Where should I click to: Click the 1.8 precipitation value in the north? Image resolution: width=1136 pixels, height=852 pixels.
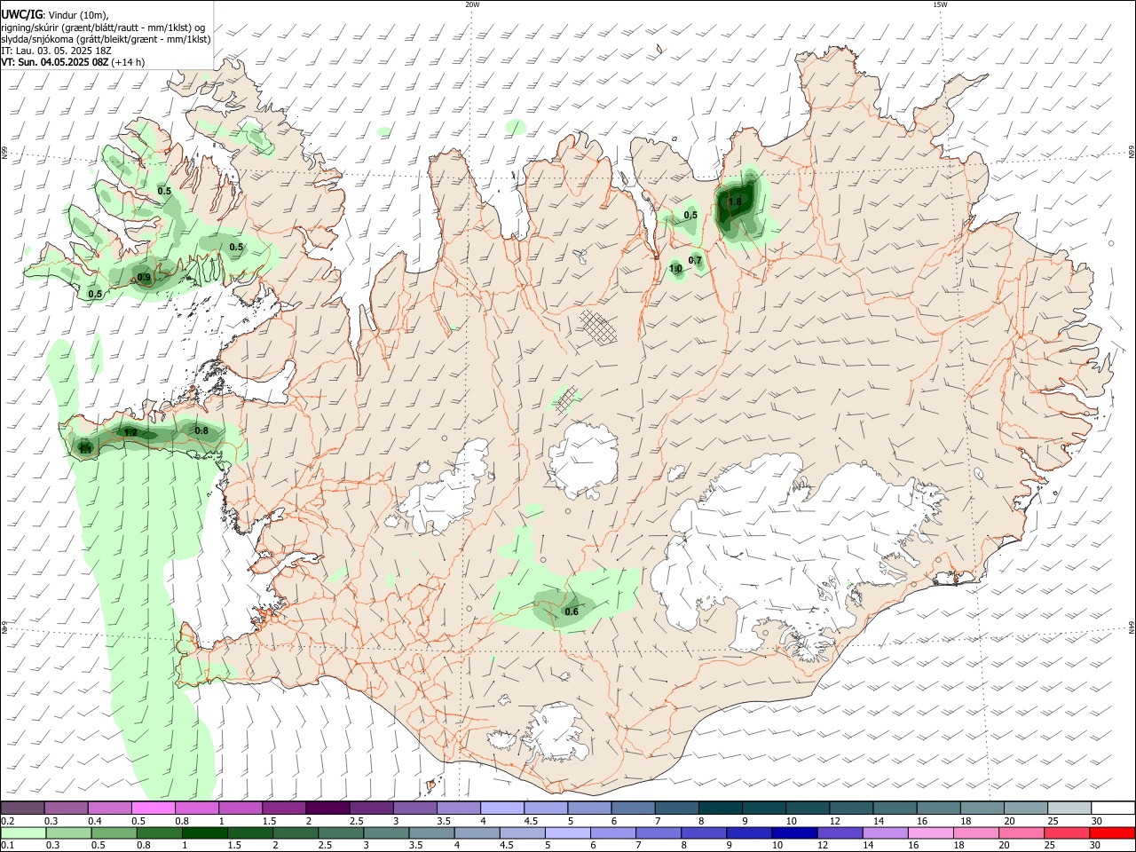tap(735, 202)
